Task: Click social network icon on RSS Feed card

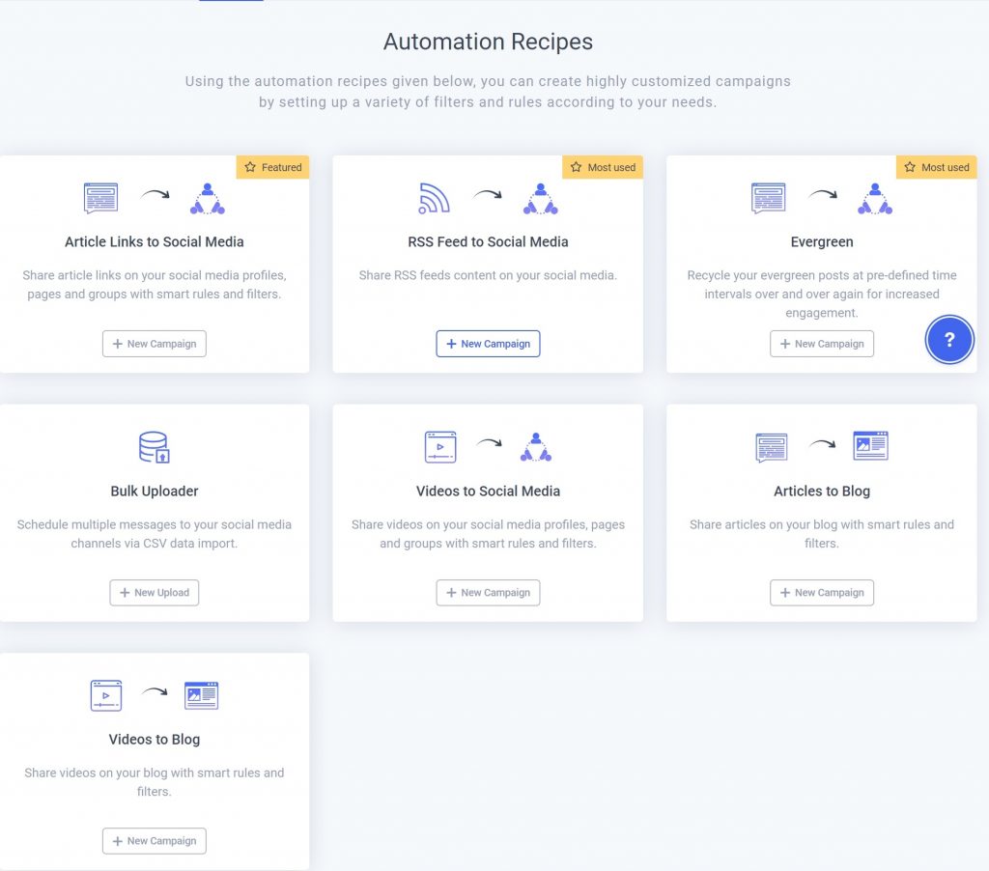Action: click(541, 198)
